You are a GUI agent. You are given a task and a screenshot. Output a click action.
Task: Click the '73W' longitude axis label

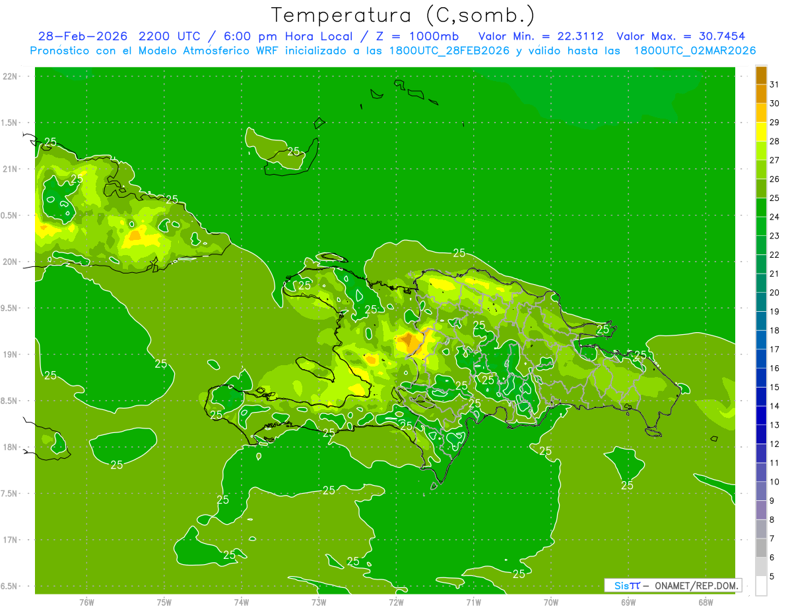(x=319, y=602)
